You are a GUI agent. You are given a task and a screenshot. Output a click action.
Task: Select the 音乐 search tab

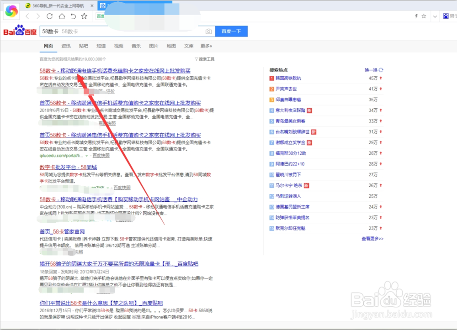tap(136, 46)
